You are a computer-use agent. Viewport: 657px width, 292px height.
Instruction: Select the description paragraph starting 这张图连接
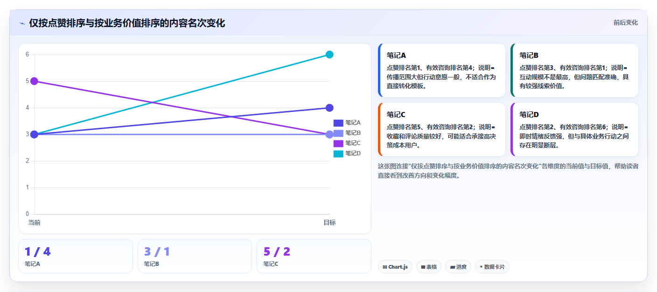click(508, 171)
